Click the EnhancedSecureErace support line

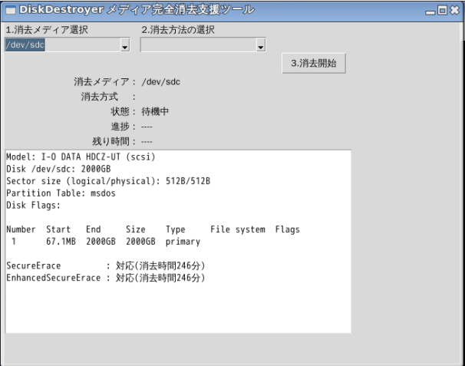tap(106, 278)
